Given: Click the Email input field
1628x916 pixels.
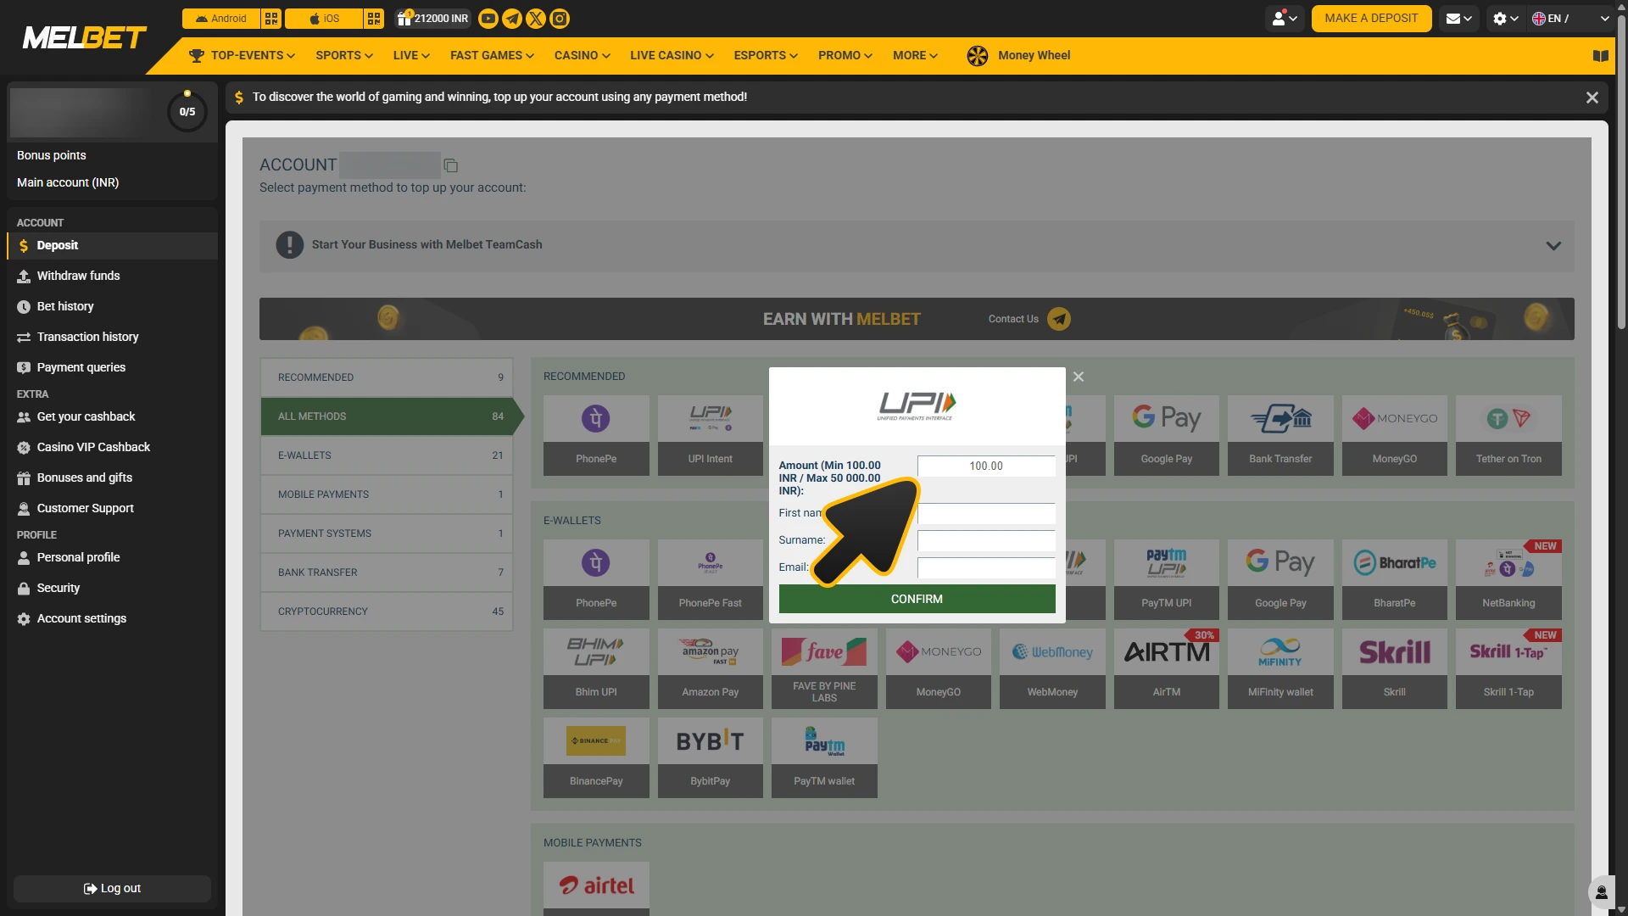Looking at the screenshot, I should (986, 568).
